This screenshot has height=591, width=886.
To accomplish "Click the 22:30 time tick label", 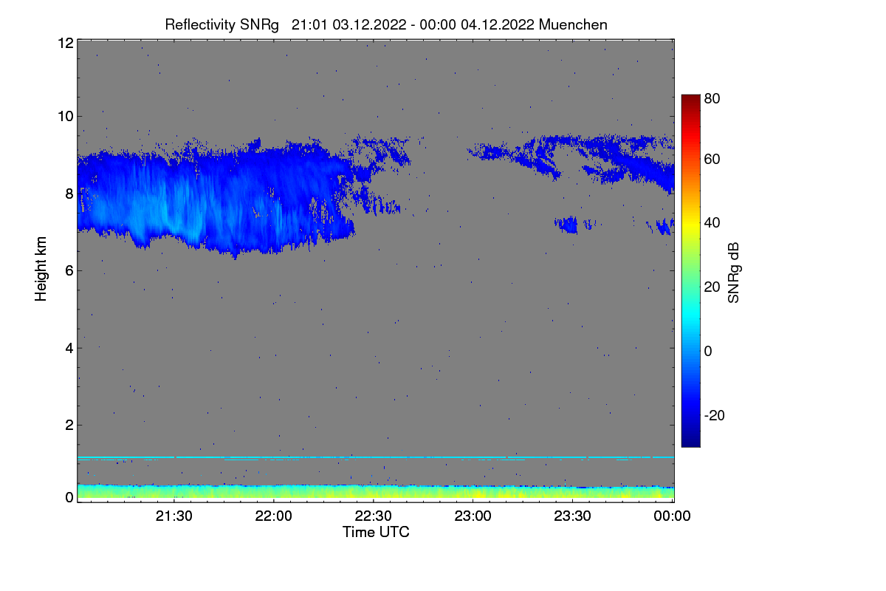I will coord(374,516).
